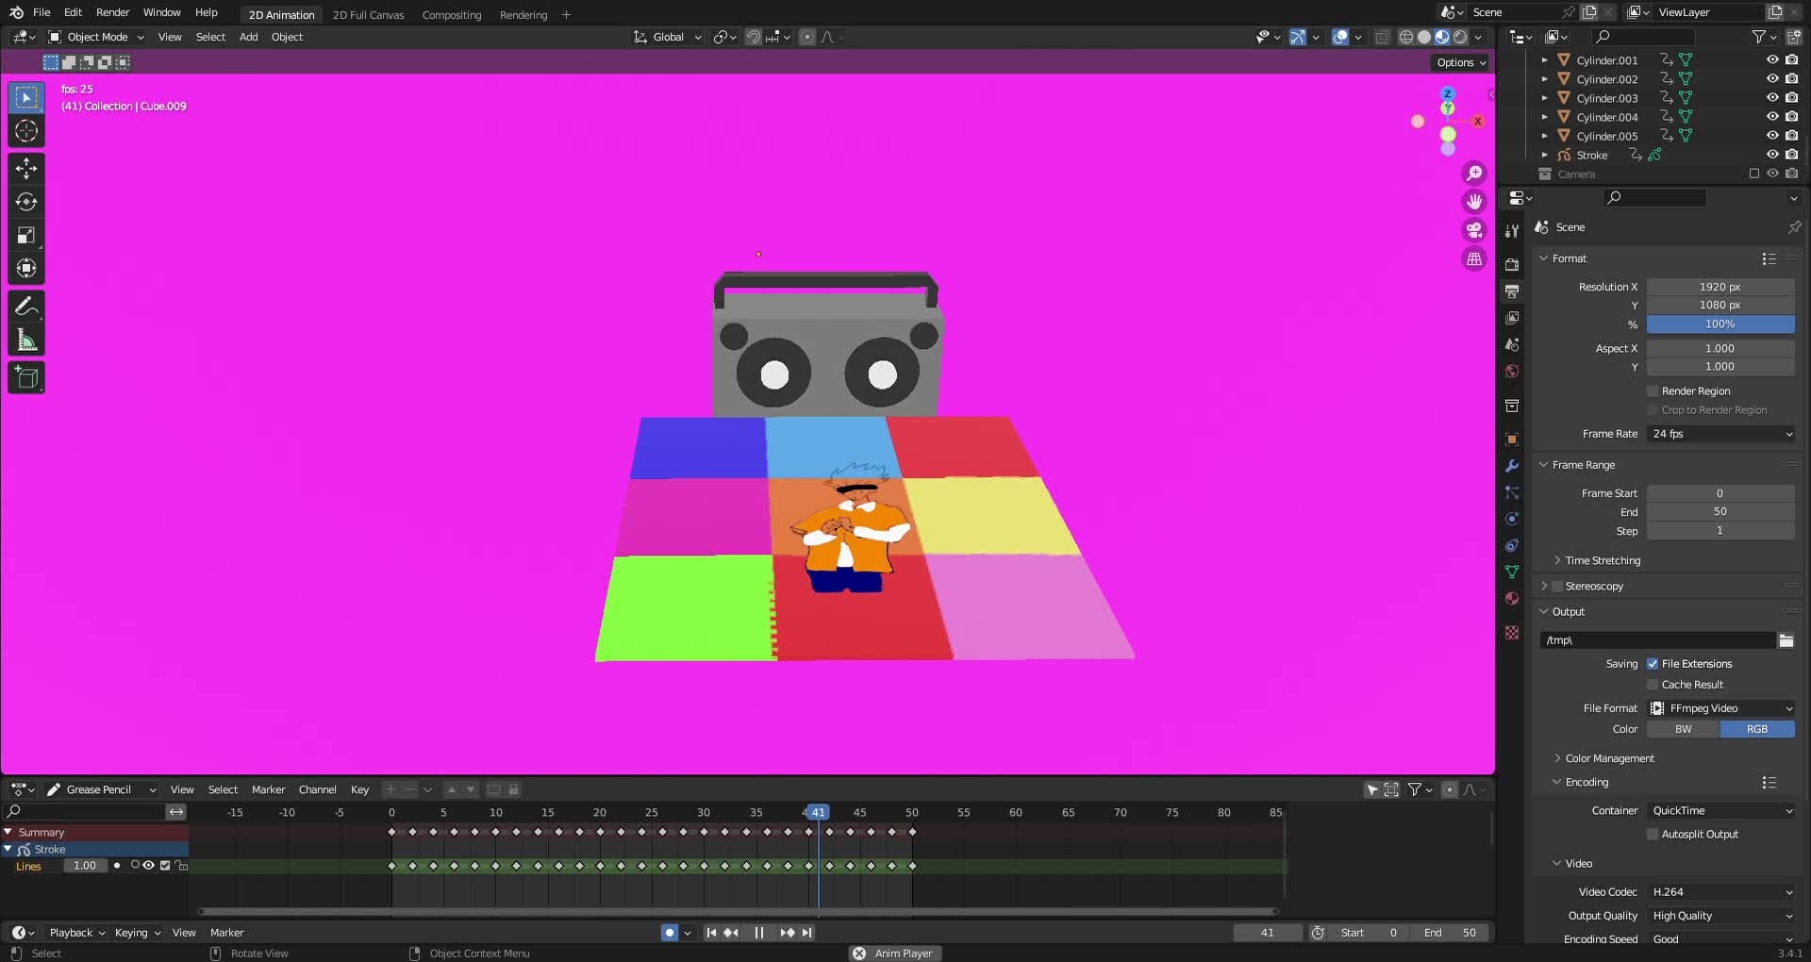Pause the playing animation
Viewport: 1811px width, 962px height.
pyautogui.click(x=759, y=932)
